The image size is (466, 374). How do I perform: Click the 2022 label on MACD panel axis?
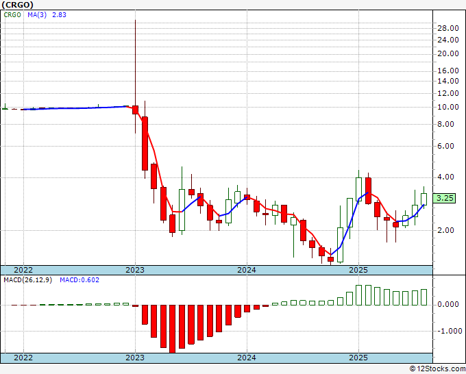23,358
